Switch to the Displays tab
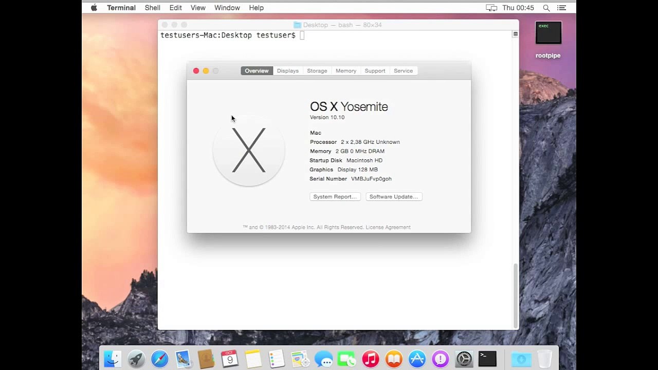 (288, 71)
